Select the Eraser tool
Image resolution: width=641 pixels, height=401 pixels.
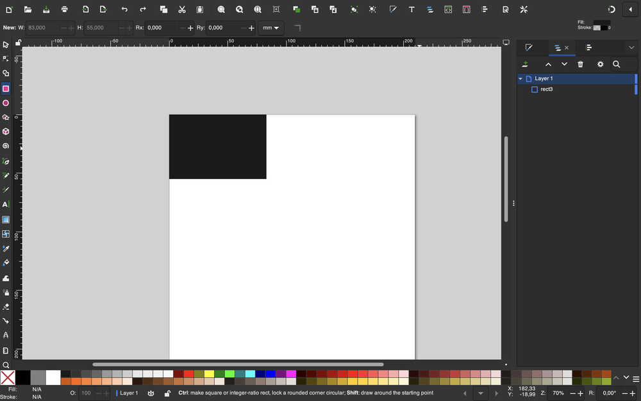6,307
